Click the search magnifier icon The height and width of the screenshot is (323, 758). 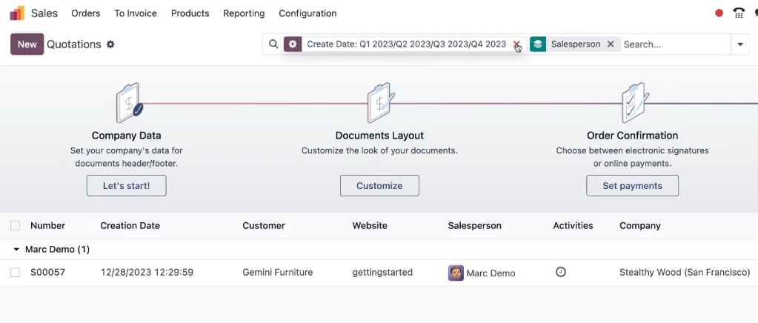pos(273,44)
